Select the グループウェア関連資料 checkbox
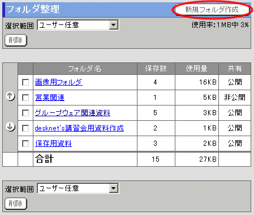This screenshot has height=215, width=254. (x=25, y=113)
